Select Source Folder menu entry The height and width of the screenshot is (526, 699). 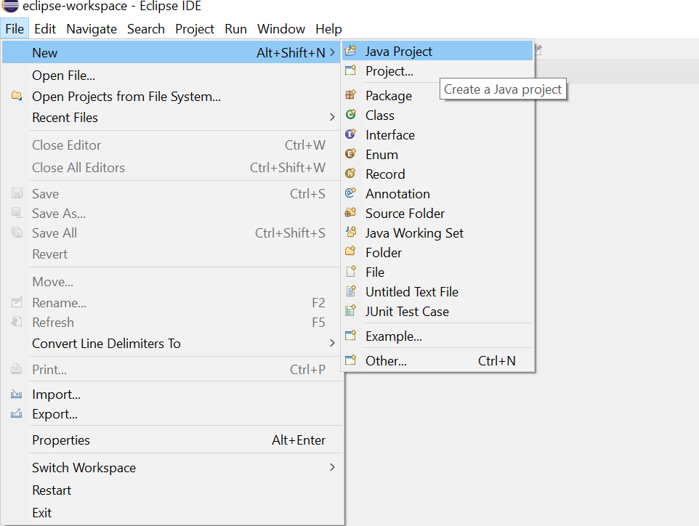437,213
